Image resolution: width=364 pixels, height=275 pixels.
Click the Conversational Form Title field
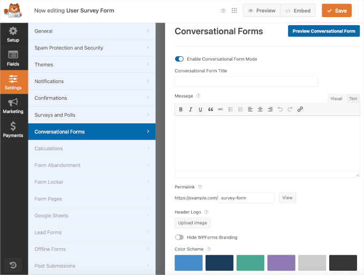pos(246,81)
